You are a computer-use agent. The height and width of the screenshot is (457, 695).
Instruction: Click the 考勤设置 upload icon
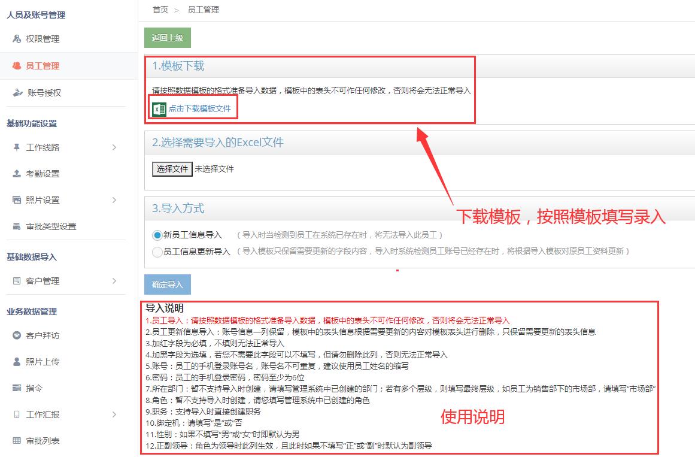(x=17, y=174)
